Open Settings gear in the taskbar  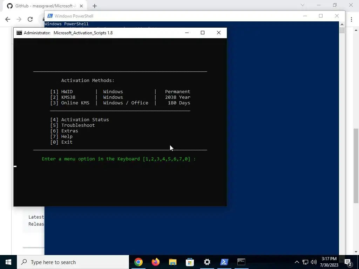pyautogui.click(x=207, y=262)
